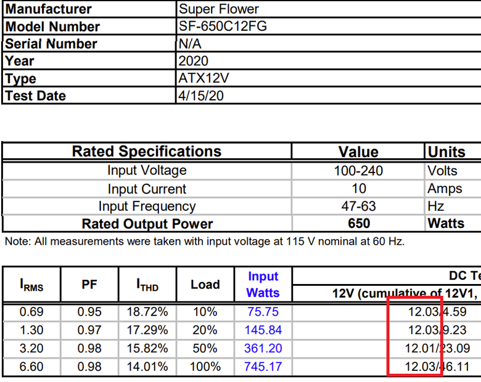The width and height of the screenshot is (481, 382).
Task: Select the 47-63 frequency value
Action: pos(358,206)
